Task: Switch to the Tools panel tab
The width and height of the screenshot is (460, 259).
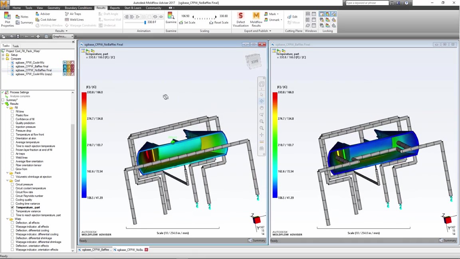Action: 16,46
